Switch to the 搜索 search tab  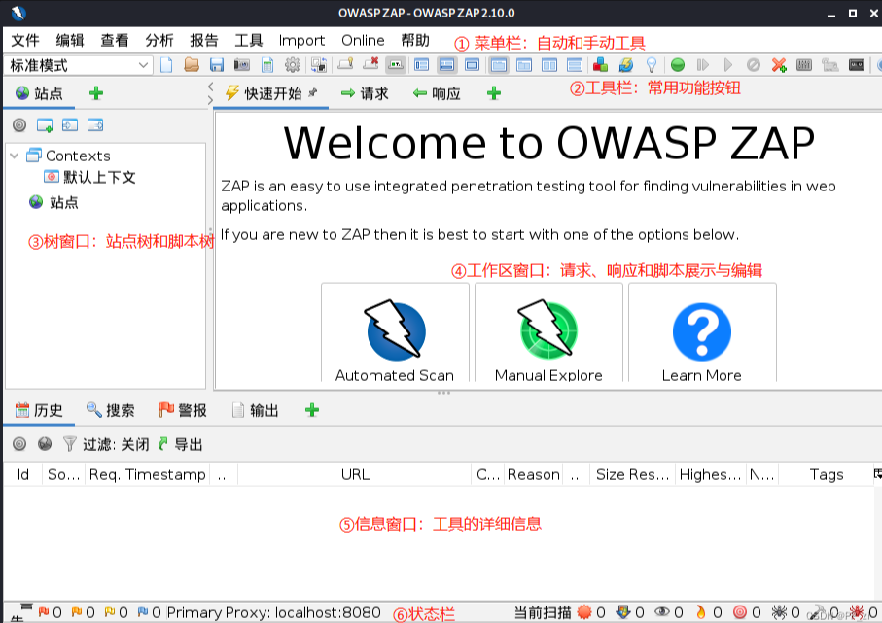[110, 410]
